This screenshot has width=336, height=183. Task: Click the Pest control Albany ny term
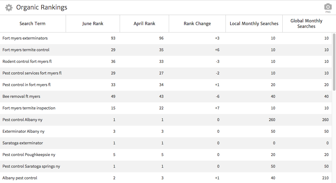22,120
